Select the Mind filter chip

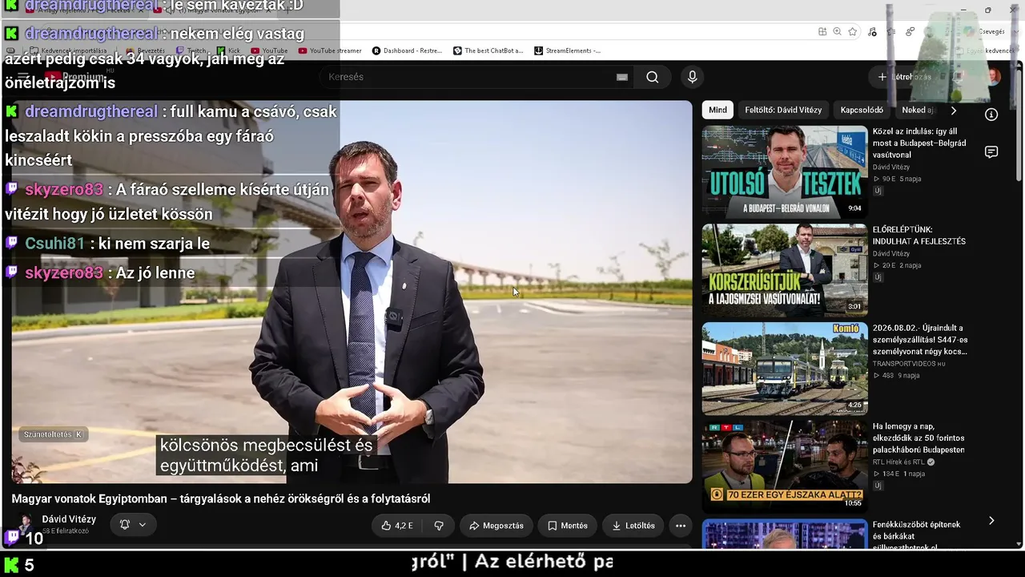(717, 110)
